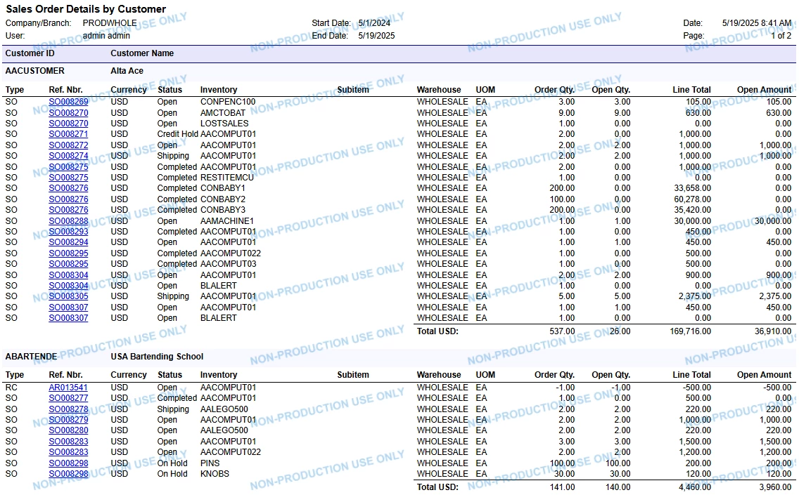Image resolution: width=799 pixels, height=502 pixels.
Task: Click the Credit Hold status cell
Action: click(x=177, y=134)
